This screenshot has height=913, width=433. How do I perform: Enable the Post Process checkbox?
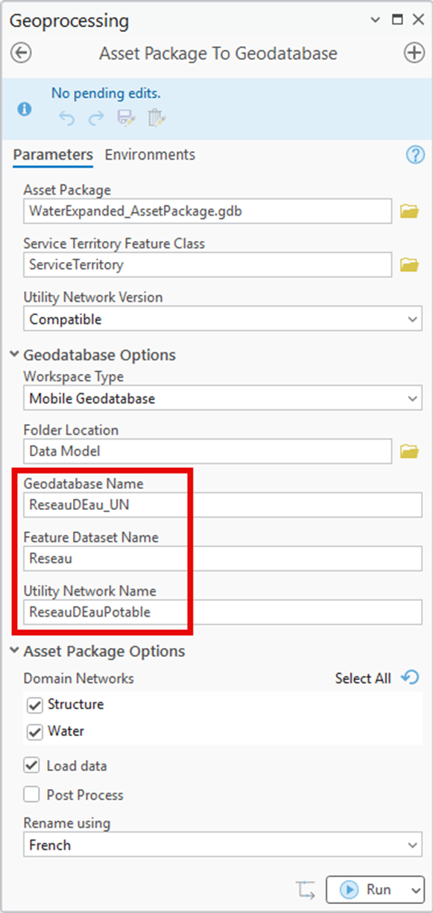[x=31, y=795]
